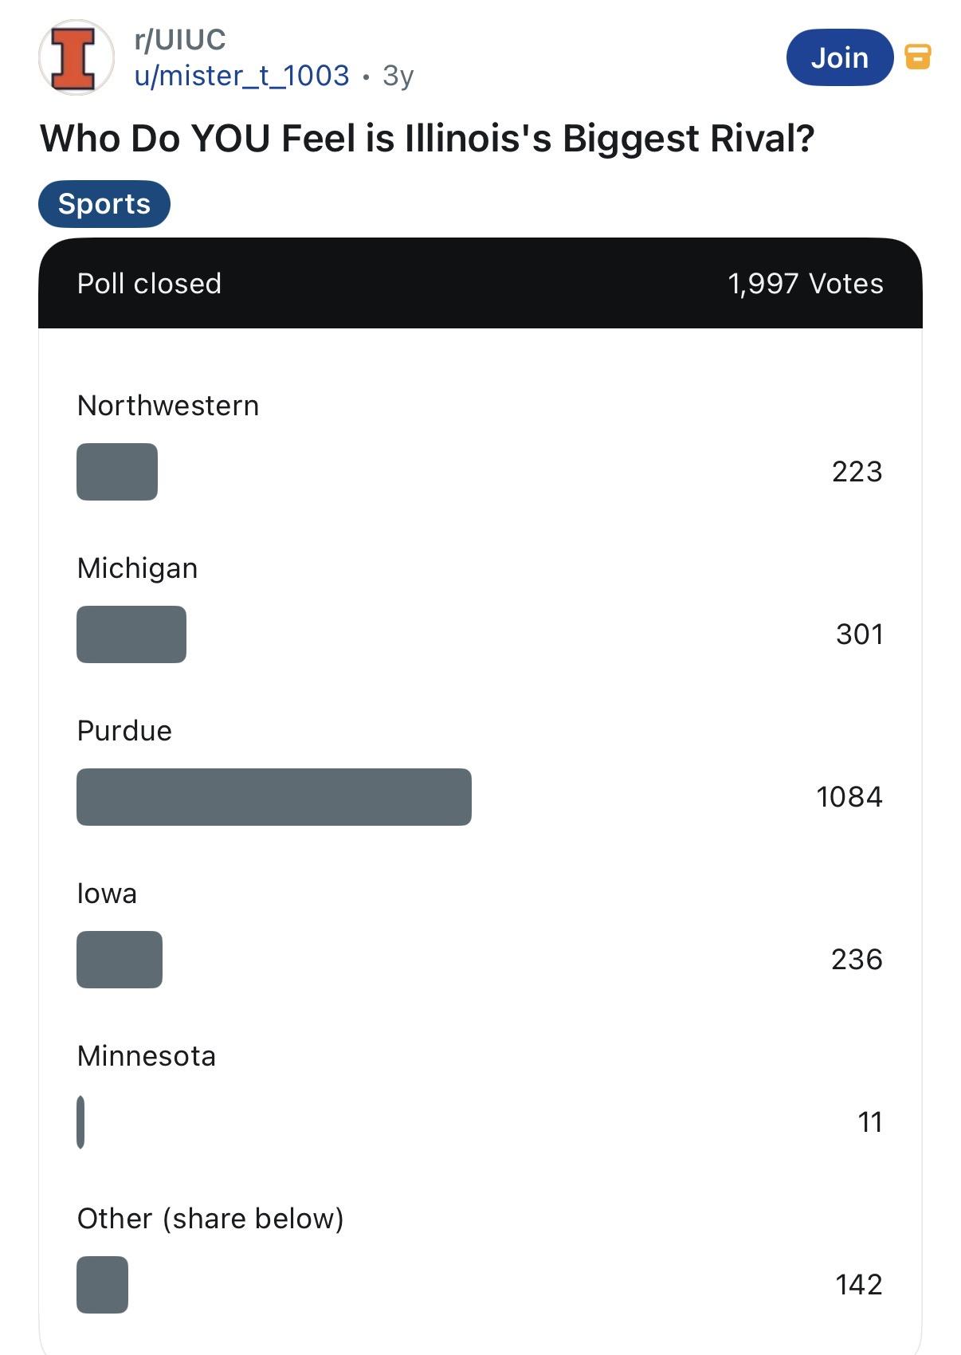This screenshot has height=1355, width=961.
Task: Click the thin Minnesota result bar
Action: point(80,1122)
